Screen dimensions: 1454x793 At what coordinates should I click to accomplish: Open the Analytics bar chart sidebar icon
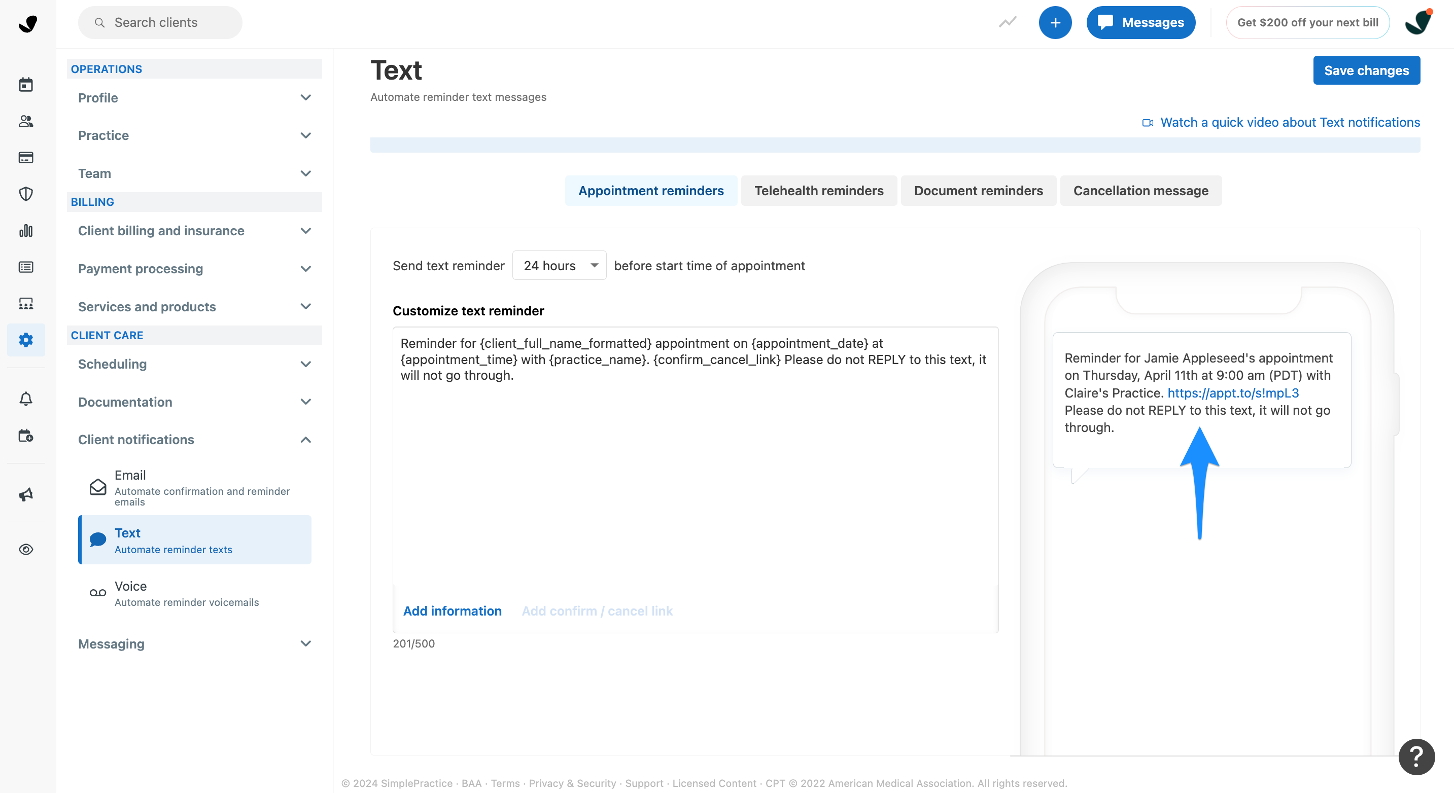click(26, 231)
